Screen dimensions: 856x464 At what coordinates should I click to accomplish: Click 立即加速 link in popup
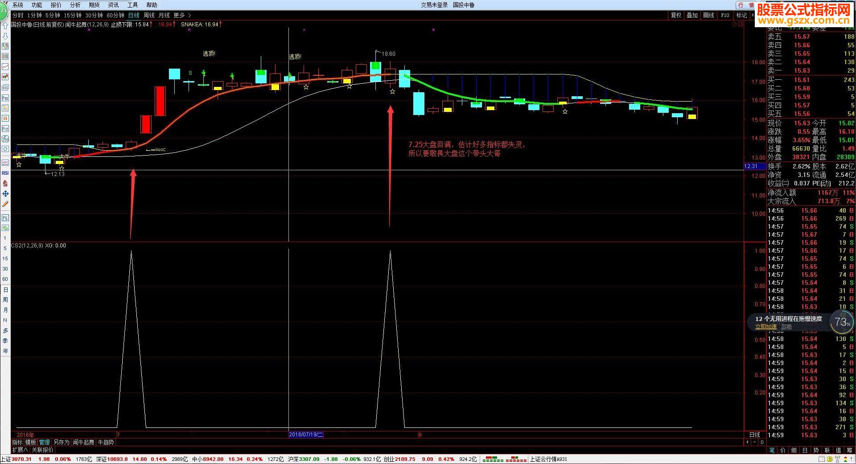click(766, 327)
